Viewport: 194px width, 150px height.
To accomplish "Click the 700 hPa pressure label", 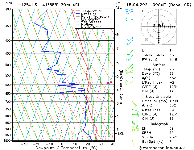I will (9, 102).
